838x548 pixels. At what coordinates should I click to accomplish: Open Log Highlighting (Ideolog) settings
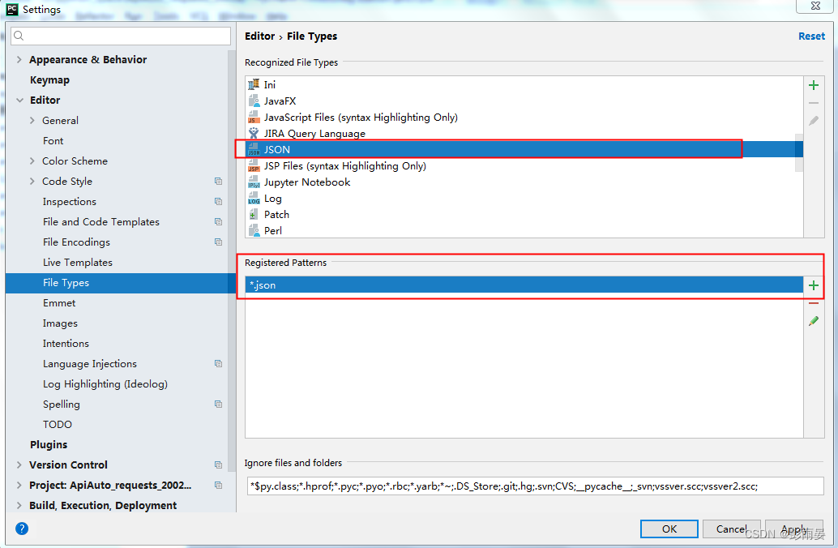(105, 384)
